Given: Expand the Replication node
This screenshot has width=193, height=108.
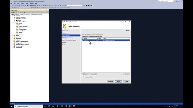Looking at the screenshot, I should (13, 39).
